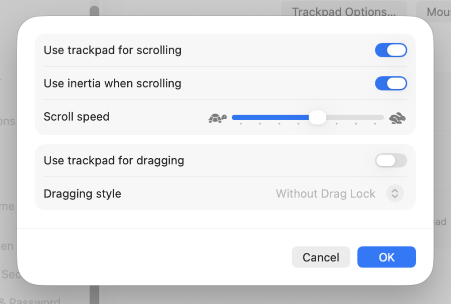Turn off "Use inertia when scrolling"
This screenshot has height=304, width=451.
pos(391,83)
